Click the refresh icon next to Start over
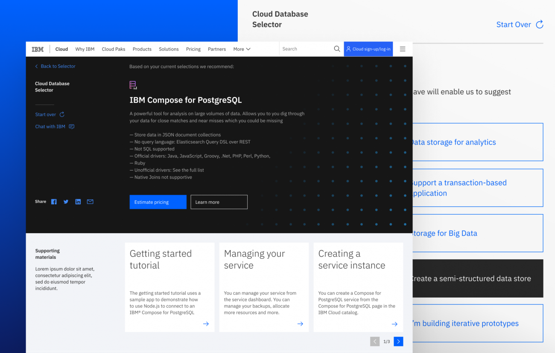 point(62,114)
